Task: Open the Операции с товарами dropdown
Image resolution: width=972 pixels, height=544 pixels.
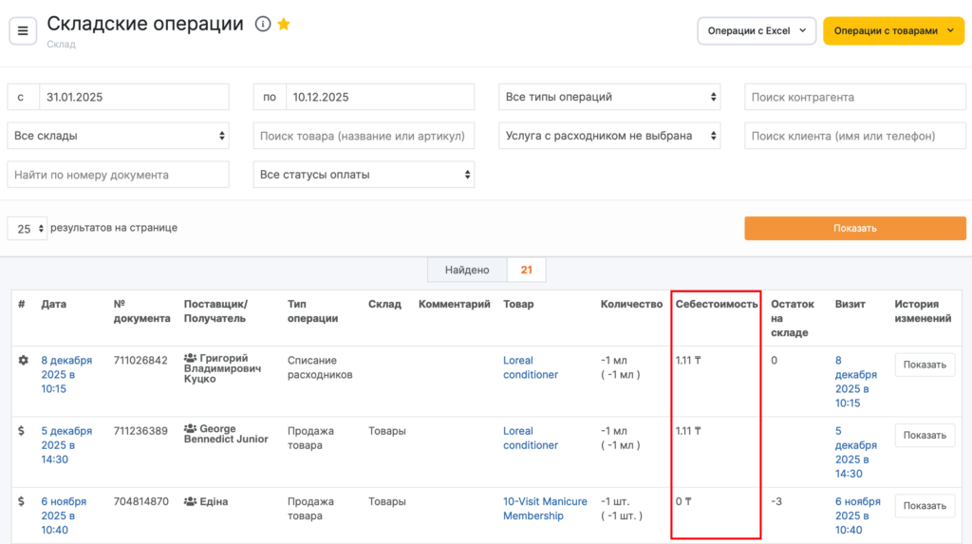Action: [x=893, y=30]
